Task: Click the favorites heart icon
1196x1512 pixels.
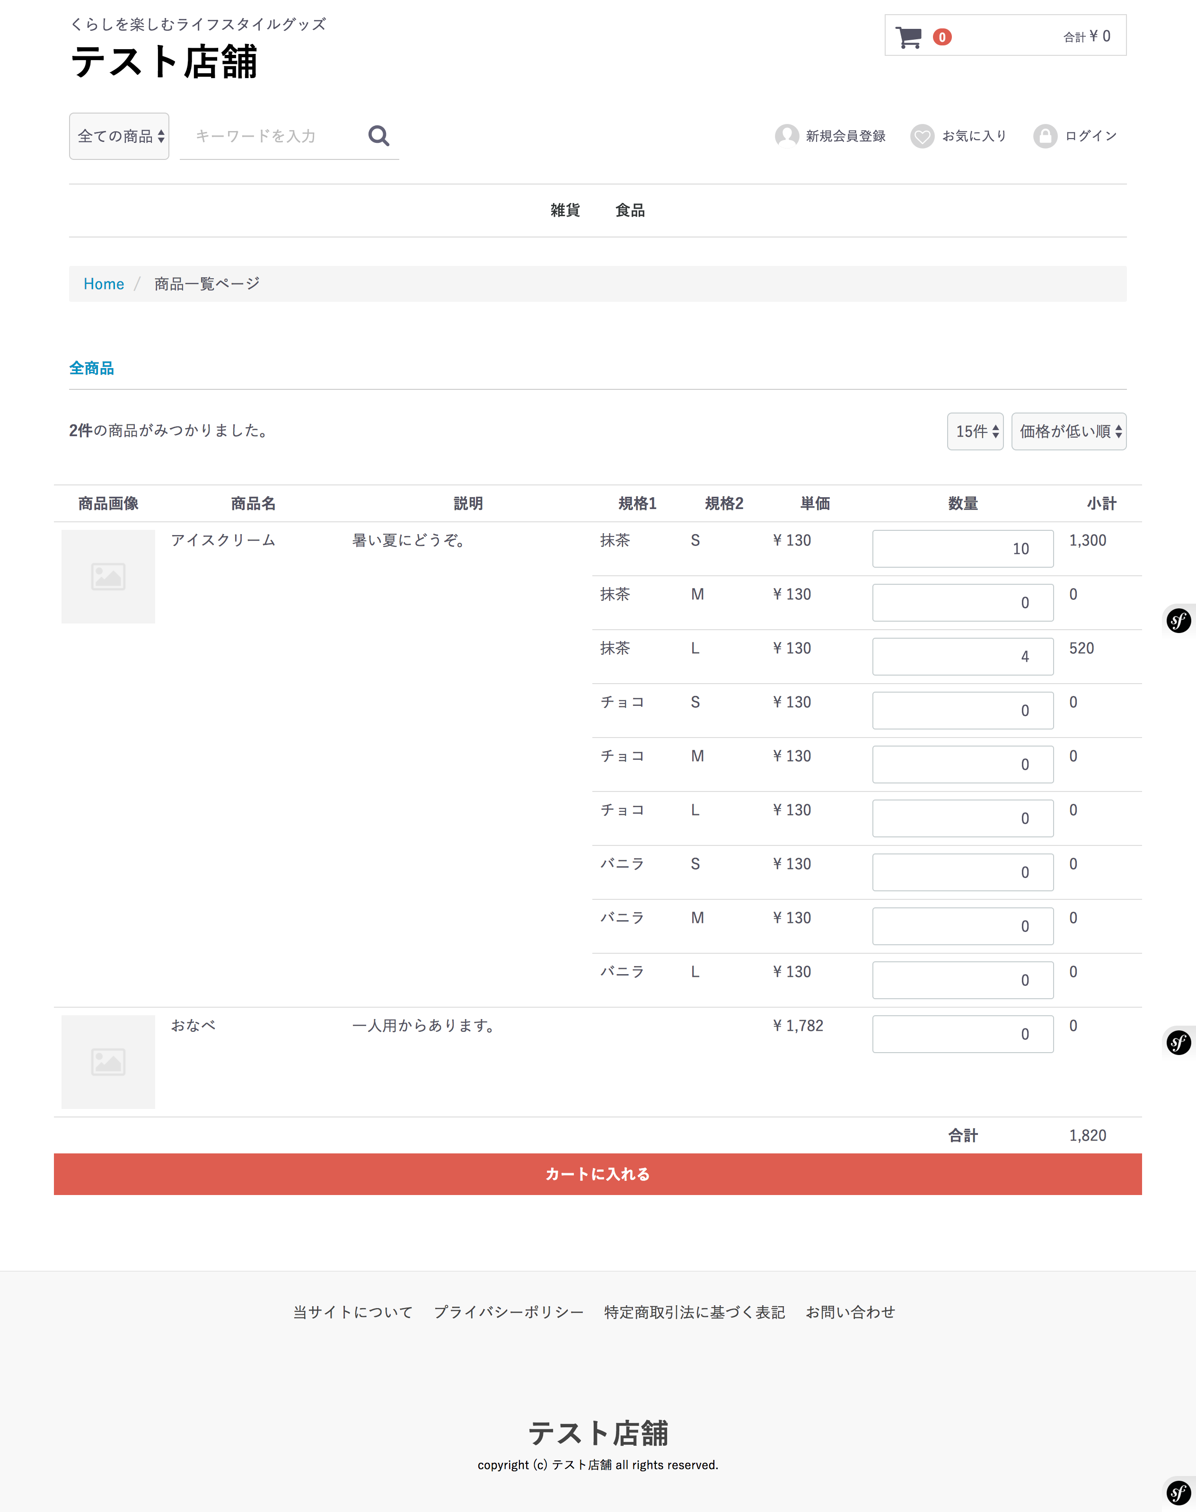Action: coord(922,136)
